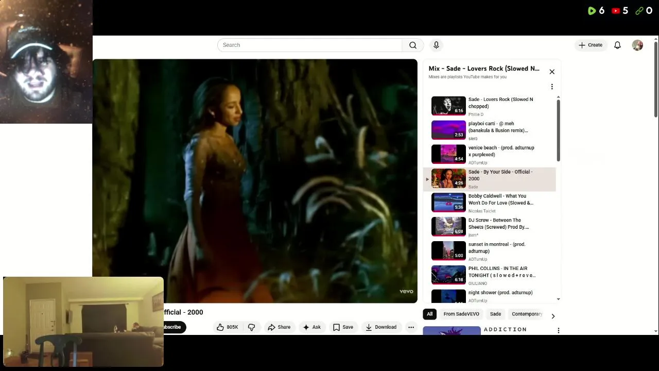Play sunset in montreal thumbnail
Viewport: 659px width, 371px height.
click(448, 250)
